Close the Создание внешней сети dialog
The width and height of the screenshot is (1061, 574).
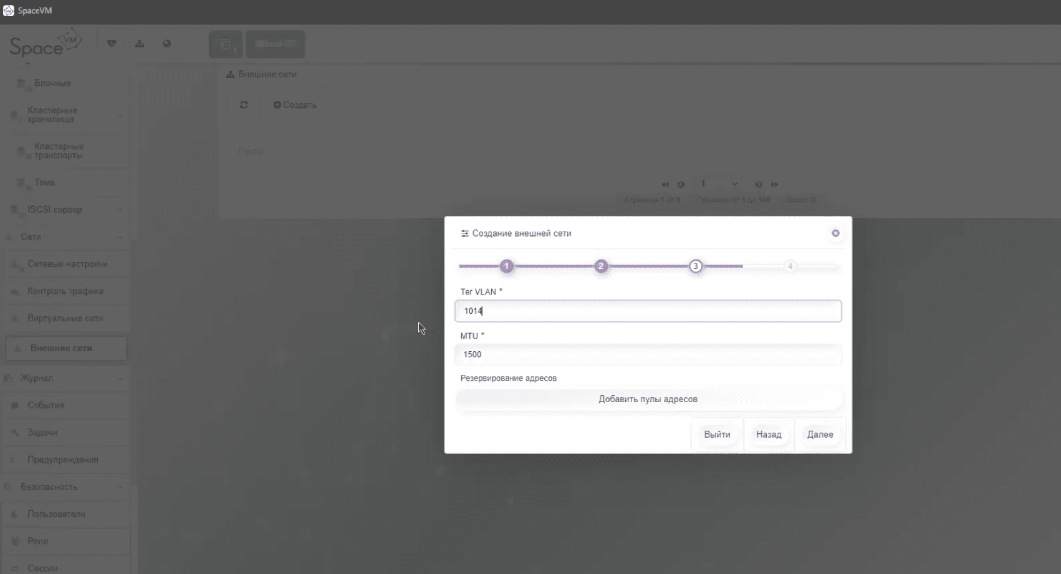tap(835, 233)
